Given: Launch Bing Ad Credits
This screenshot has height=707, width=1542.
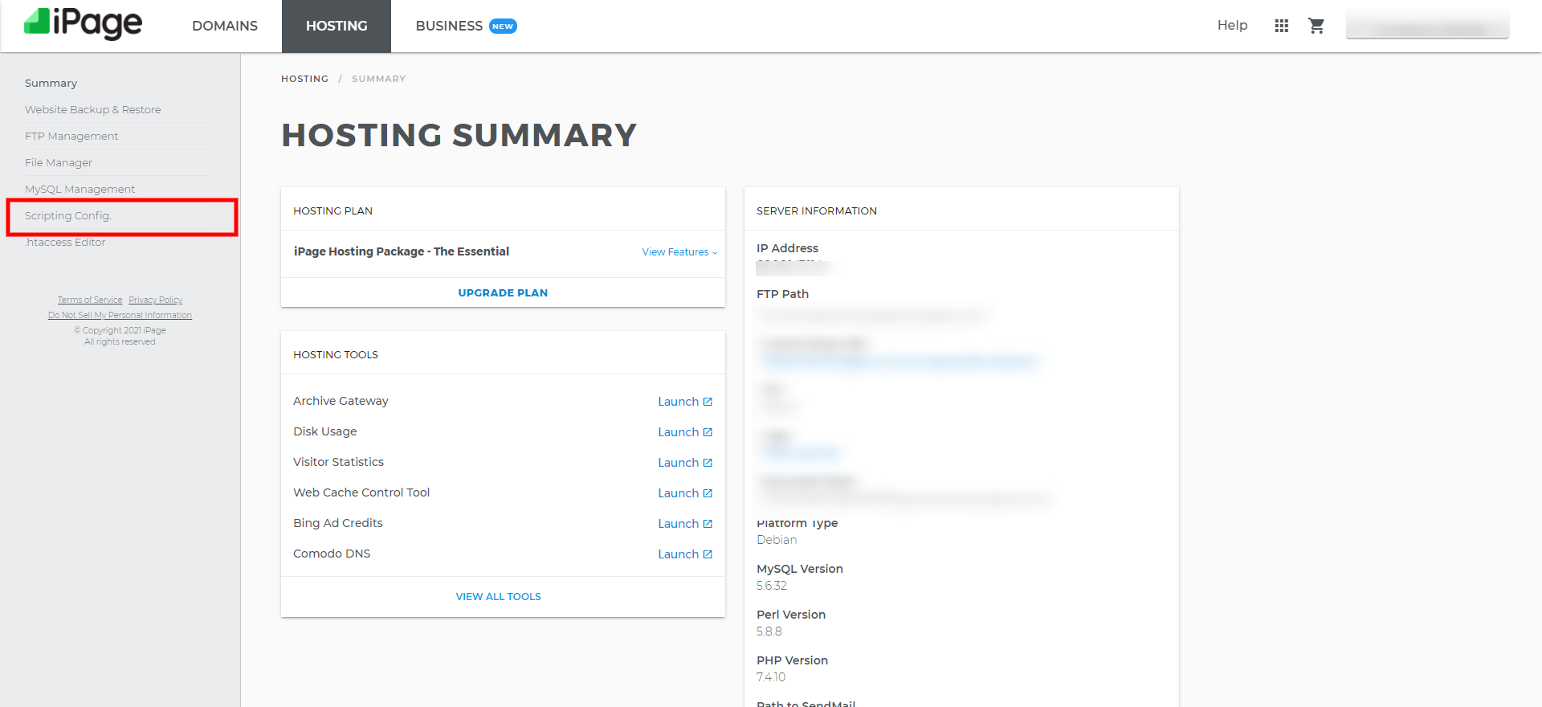Looking at the screenshot, I should pos(684,524).
